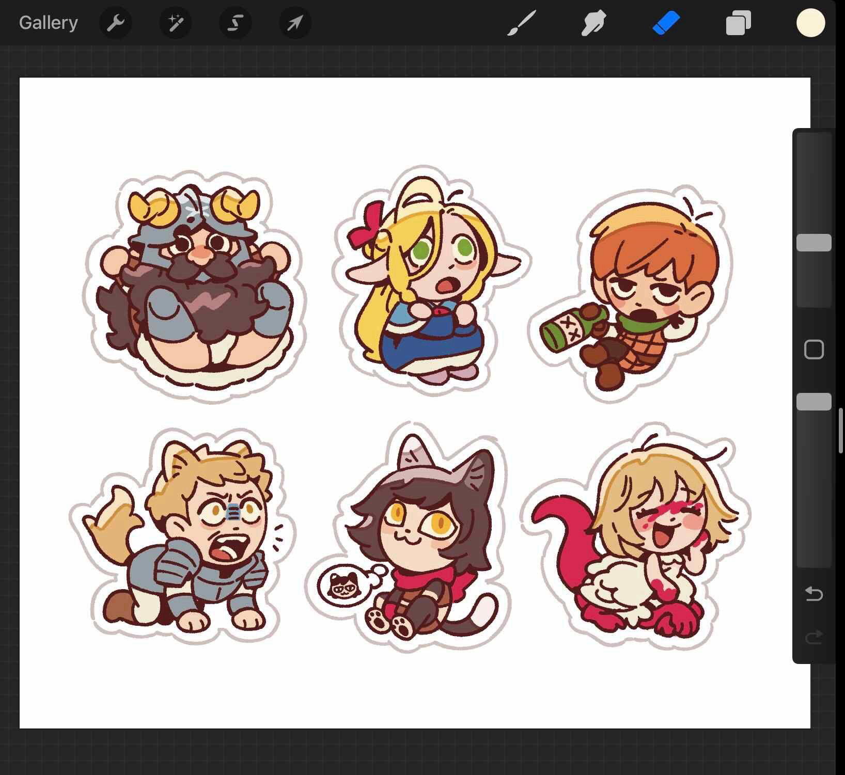Select the Paint brush tool
Screen dimensions: 845x775
[521, 23]
